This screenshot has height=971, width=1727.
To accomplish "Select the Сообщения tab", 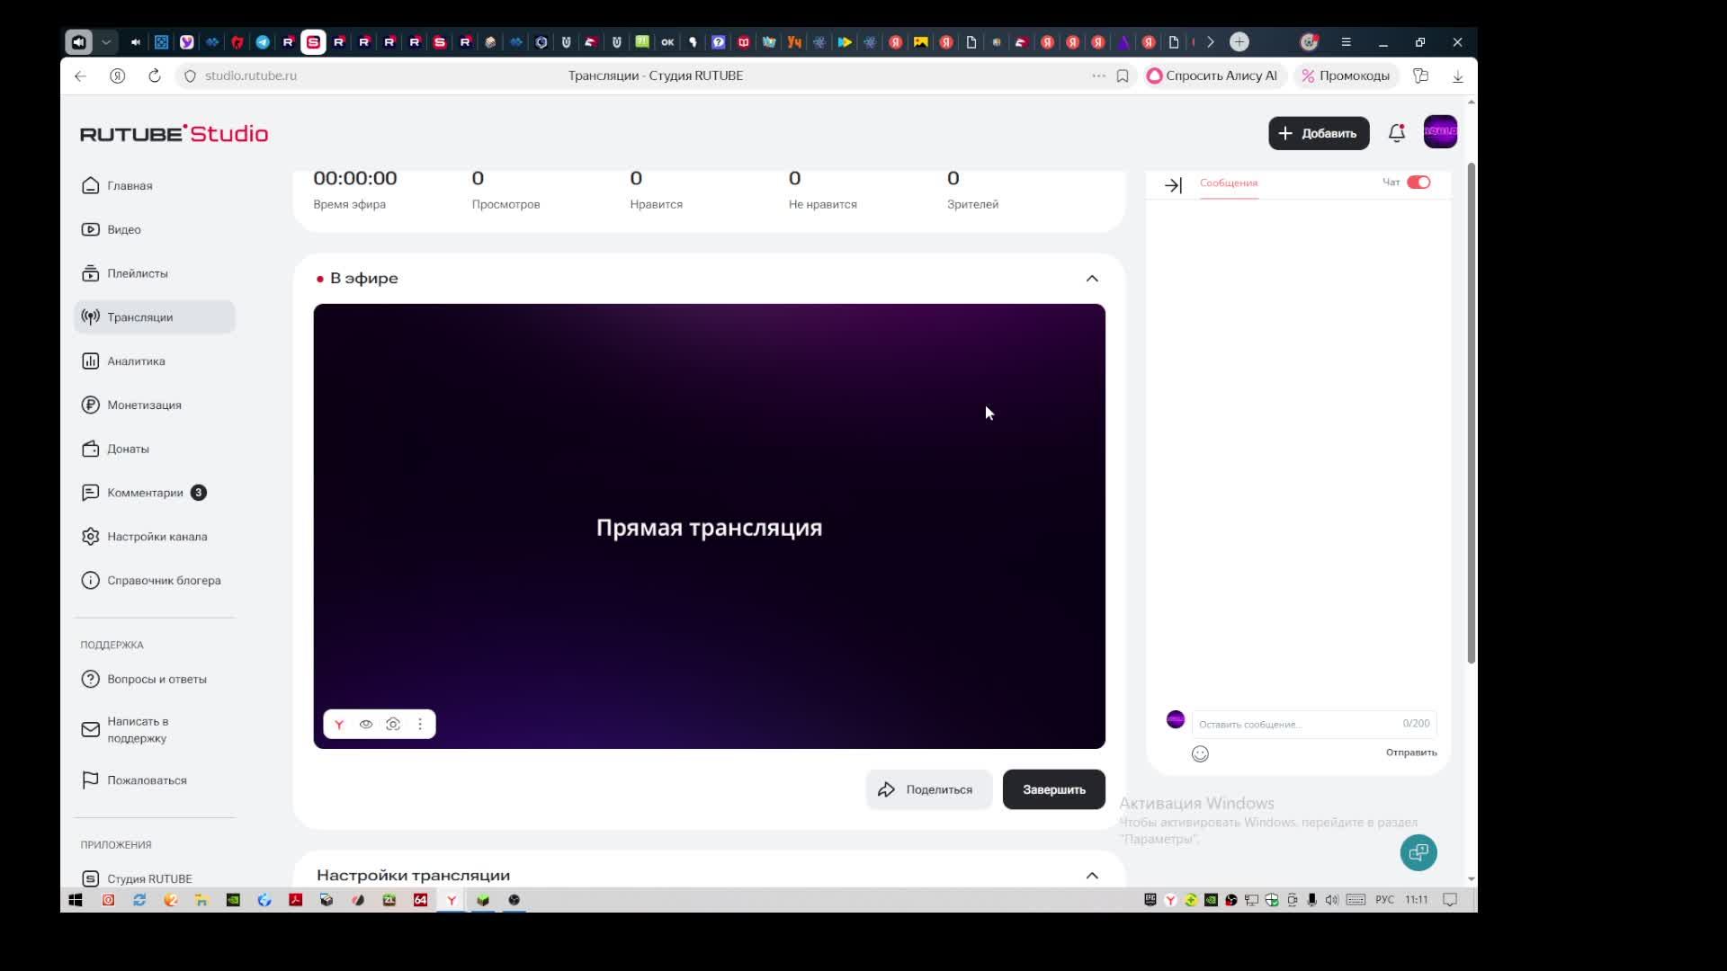I will click(1229, 183).
